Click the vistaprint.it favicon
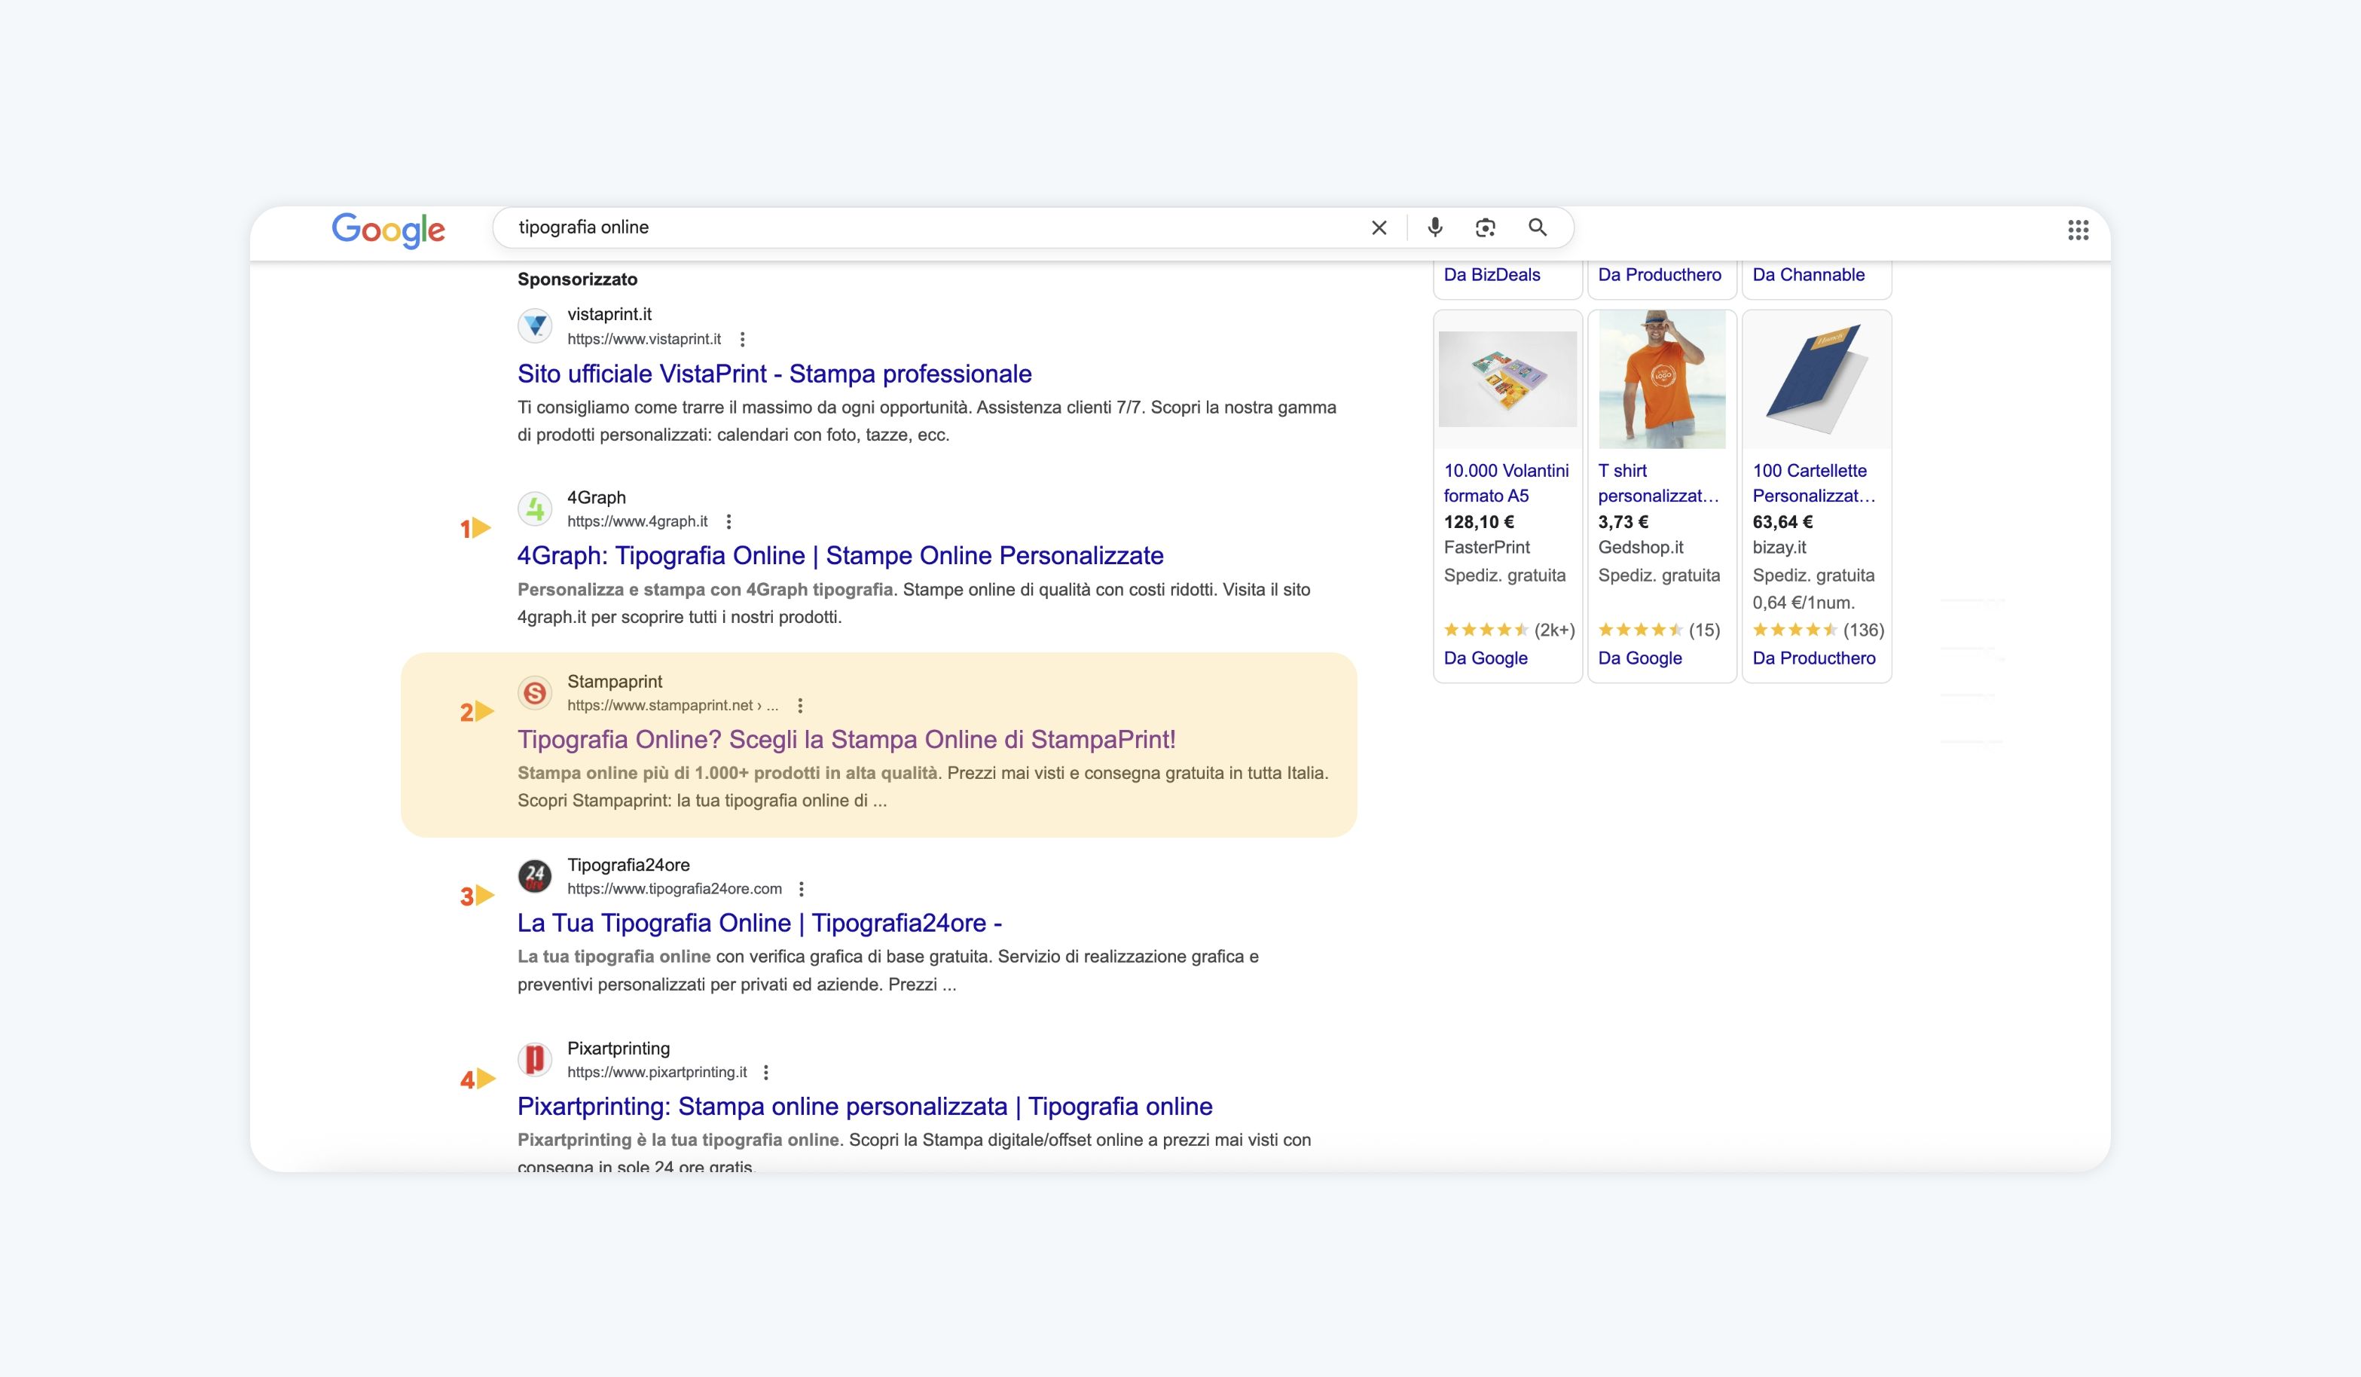This screenshot has width=2361, height=1377. pyautogui.click(x=535, y=326)
